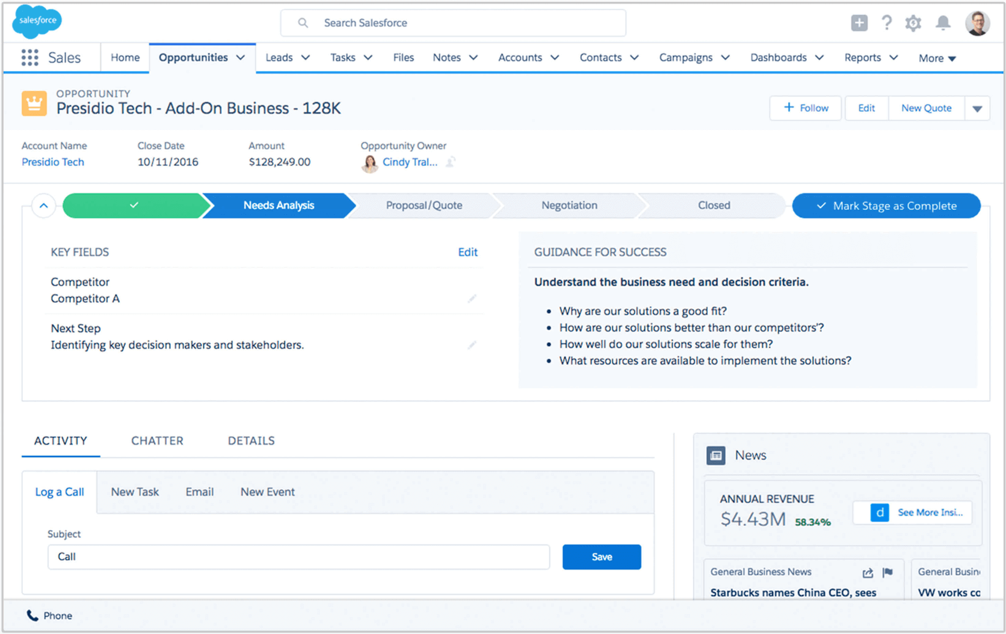
Task: Switch to the Chatter tab
Action: (x=157, y=440)
